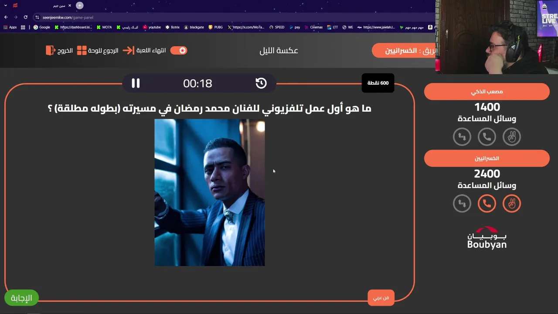Select the الخسرانيين team header in scoreboard

pos(487,158)
